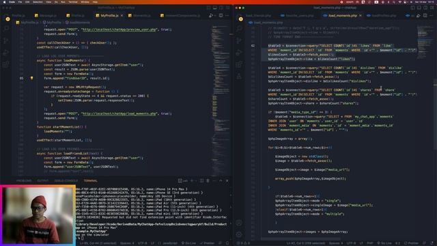The image size is (437, 246).
Task: Split the right editor load_moments.php
Action: pyautogui.click(x=425, y=16)
